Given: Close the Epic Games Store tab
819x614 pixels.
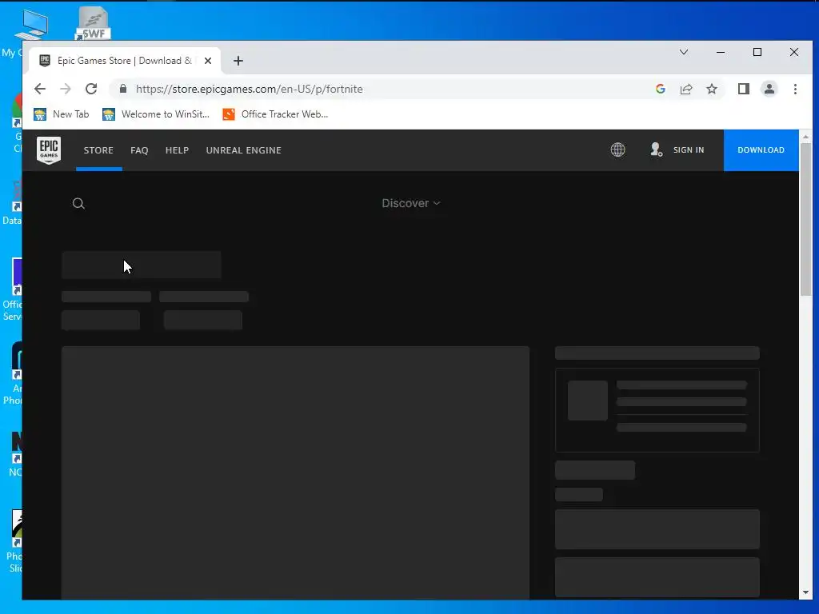Looking at the screenshot, I should pyautogui.click(x=207, y=61).
